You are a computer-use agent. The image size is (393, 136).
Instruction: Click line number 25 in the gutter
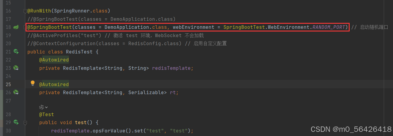click(8, 85)
